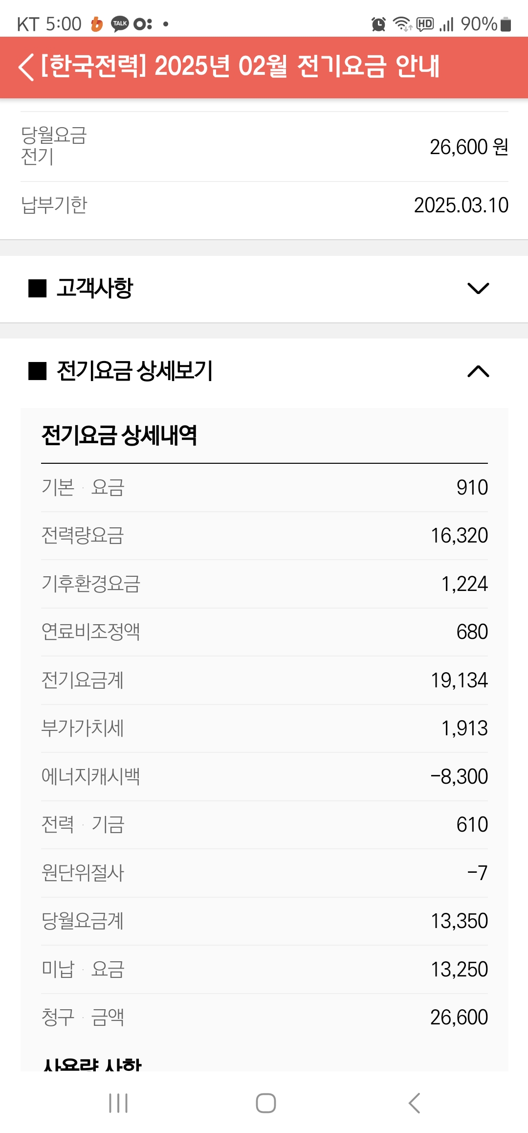Tap the KakaoTalk notification icon in status bar
528x1133 pixels.
click(x=120, y=24)
